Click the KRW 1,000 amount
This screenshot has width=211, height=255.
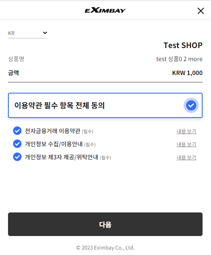click(187, 73)
